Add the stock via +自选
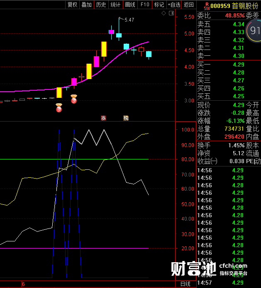This screenshot has width=261, height=288. click(174, 5)
